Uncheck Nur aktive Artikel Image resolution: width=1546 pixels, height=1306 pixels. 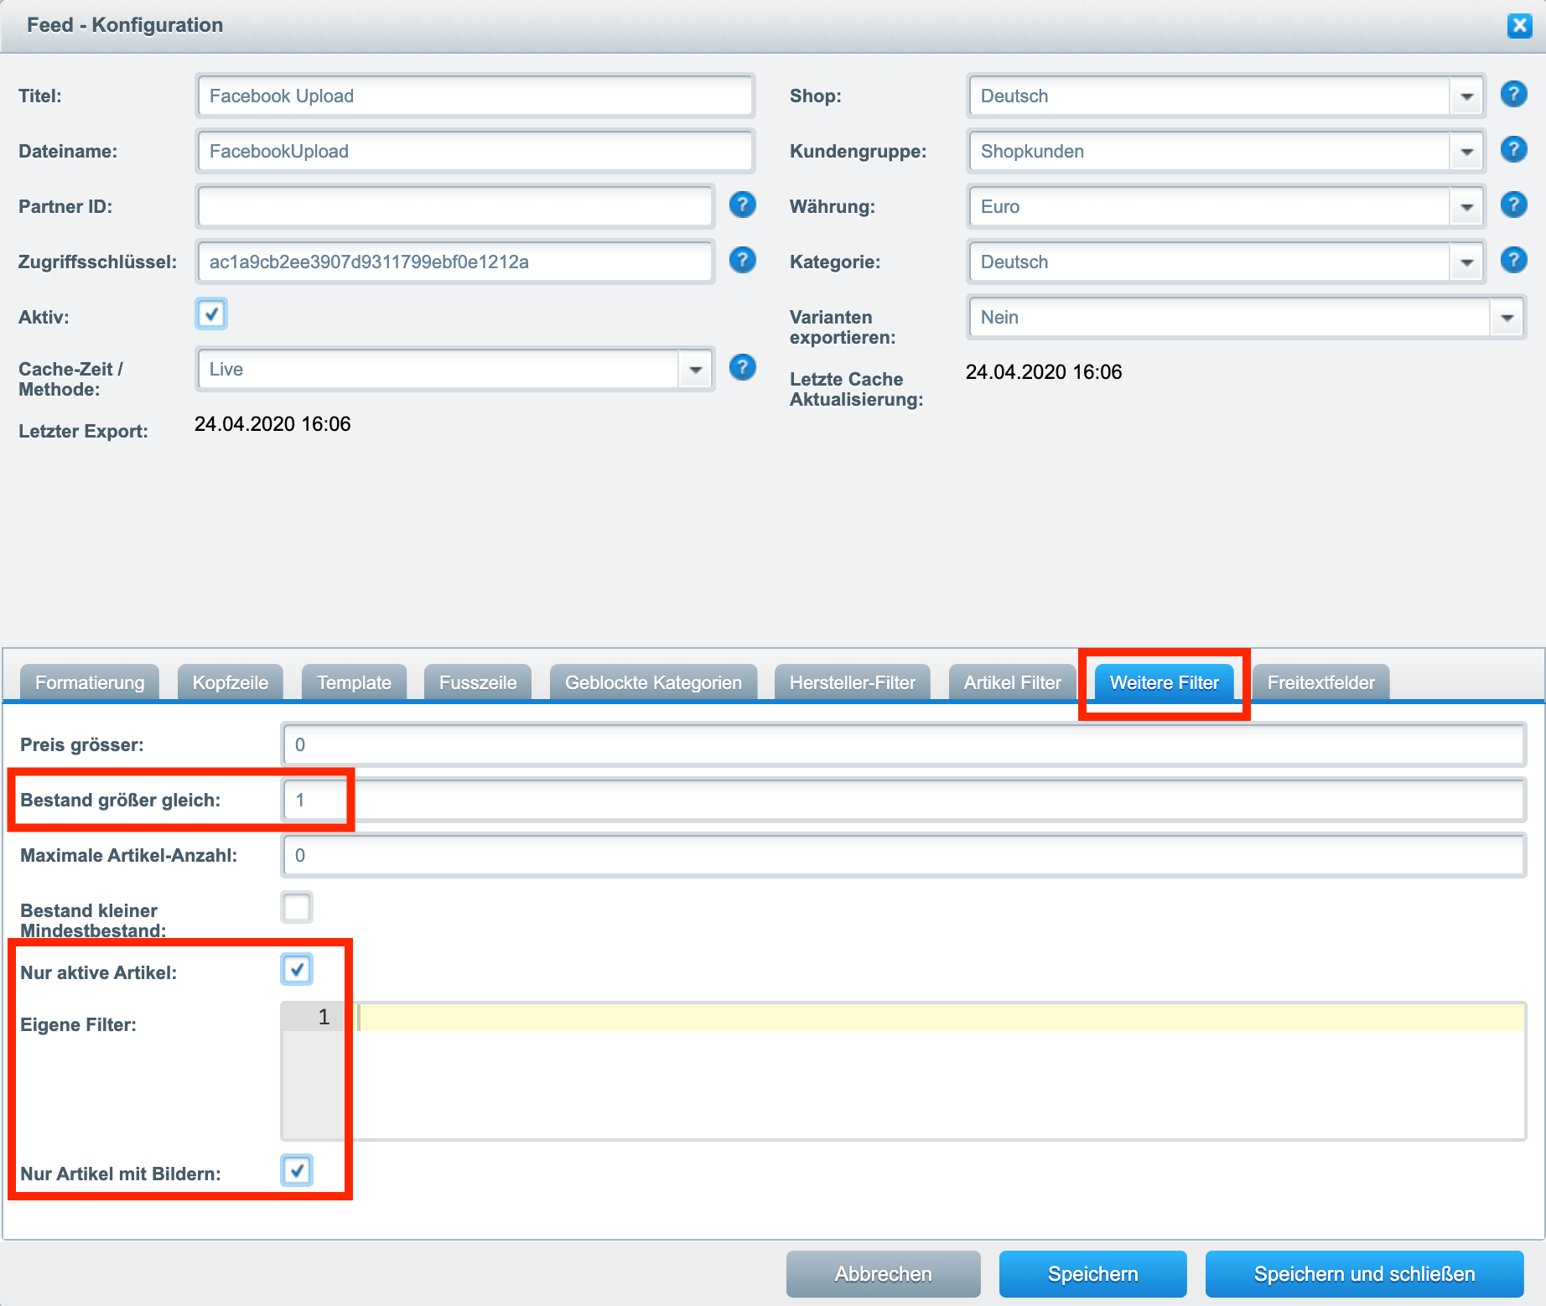coord(297,970)
